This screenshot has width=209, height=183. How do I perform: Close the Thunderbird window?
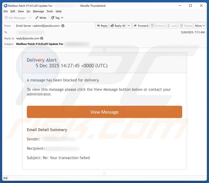click(201, 6)
